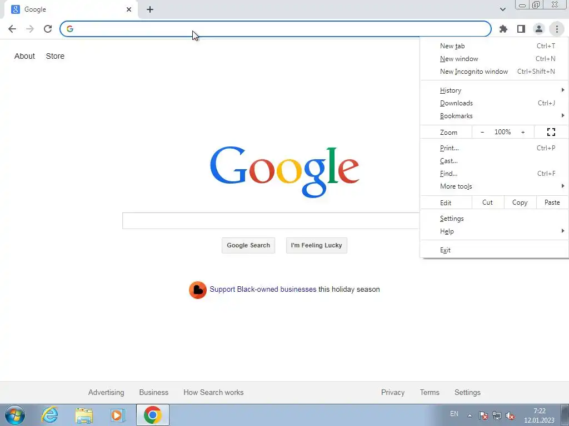Select Find... menu item
The height and width of the screenshot is (426, 569).
point(494,174)
